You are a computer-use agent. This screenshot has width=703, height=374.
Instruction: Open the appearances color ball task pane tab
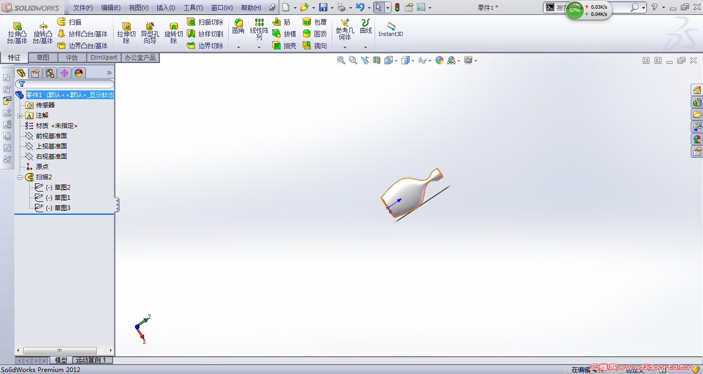697,139
